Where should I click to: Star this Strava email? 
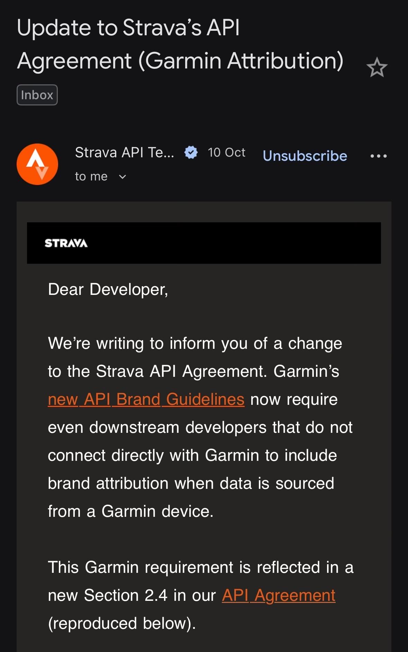pyautogui.click(x=377, y=67)
